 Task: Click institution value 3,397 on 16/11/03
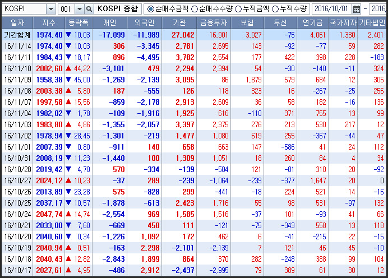(185, 124)
